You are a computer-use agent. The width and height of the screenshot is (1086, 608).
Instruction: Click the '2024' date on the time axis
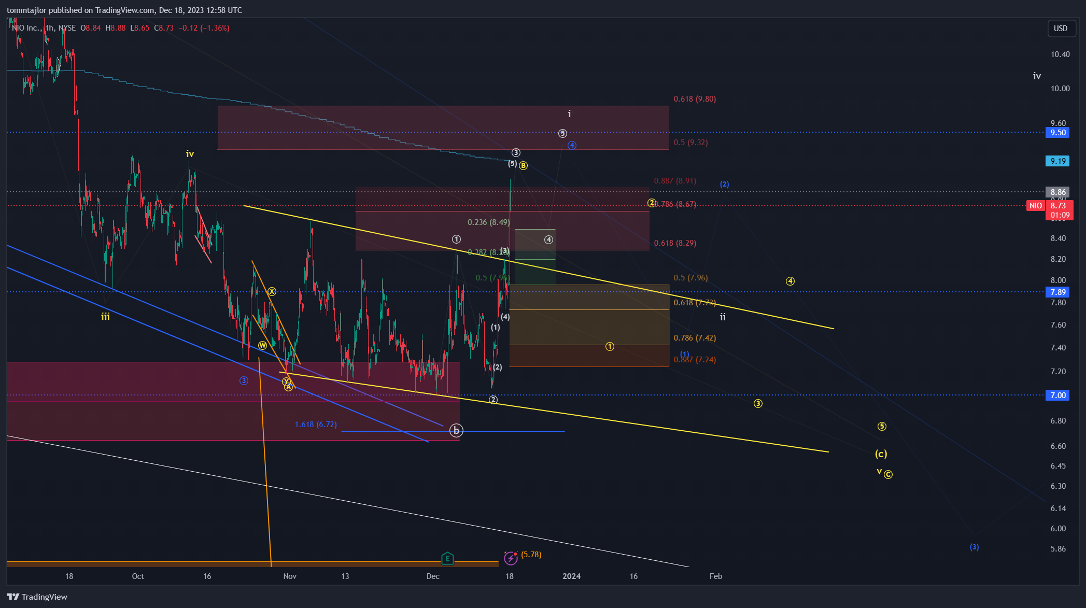pos(572,576)
